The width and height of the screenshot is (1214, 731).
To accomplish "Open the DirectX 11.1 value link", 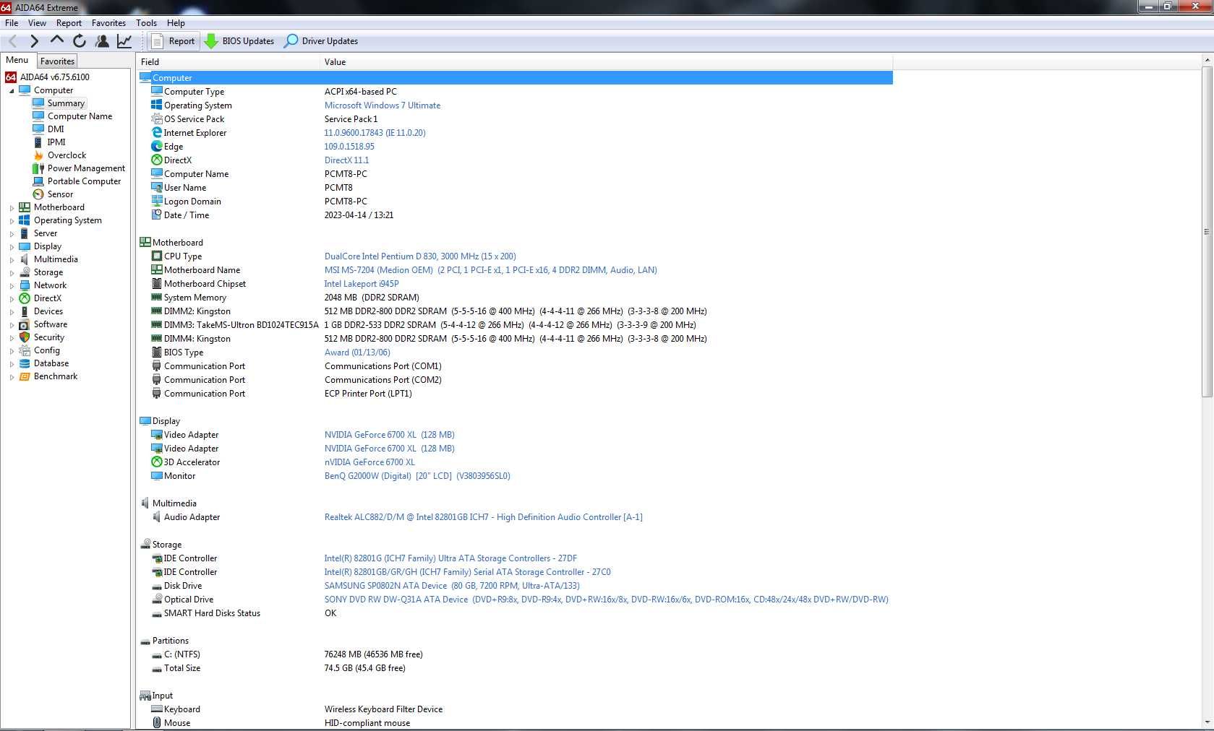I will (x=346, y=160).
